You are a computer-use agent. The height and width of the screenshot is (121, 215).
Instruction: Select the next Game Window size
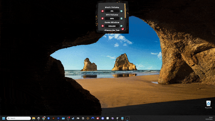pyautogui.click(x=121, y=26)
